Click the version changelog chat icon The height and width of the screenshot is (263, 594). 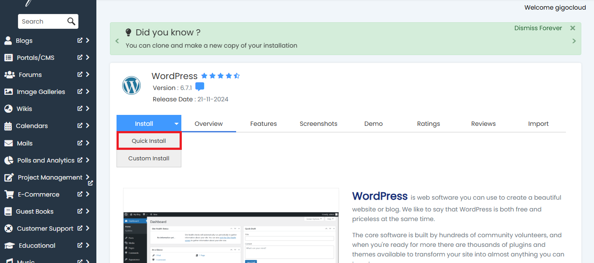pyautogui.click(x=200, y=87)
